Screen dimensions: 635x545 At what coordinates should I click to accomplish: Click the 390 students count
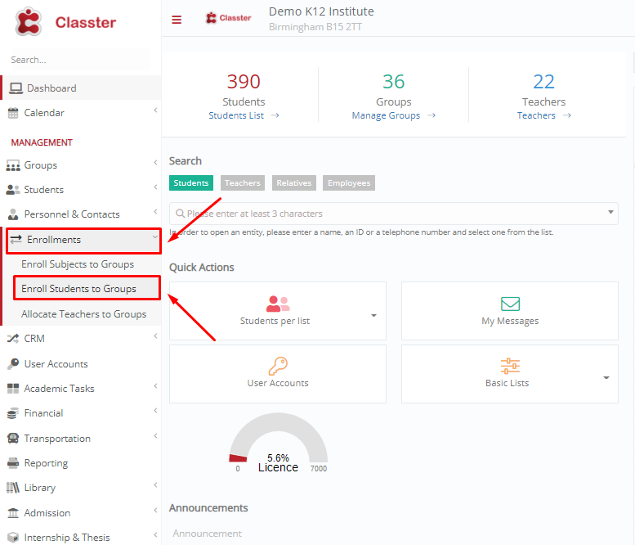coord(244,82)
